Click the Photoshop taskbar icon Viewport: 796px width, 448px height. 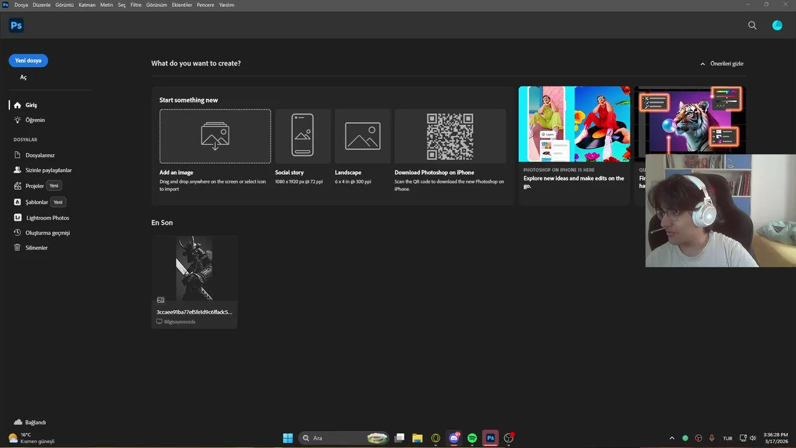491,438
